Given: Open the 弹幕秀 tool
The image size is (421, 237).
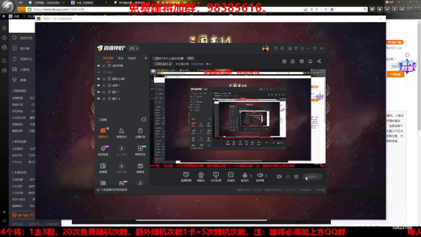Looking at the screenshot, I should point(140,168).
